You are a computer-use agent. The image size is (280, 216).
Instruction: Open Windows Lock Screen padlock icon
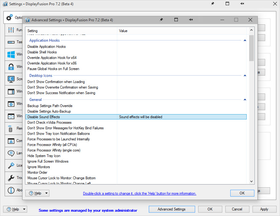(x=11, y=67)
